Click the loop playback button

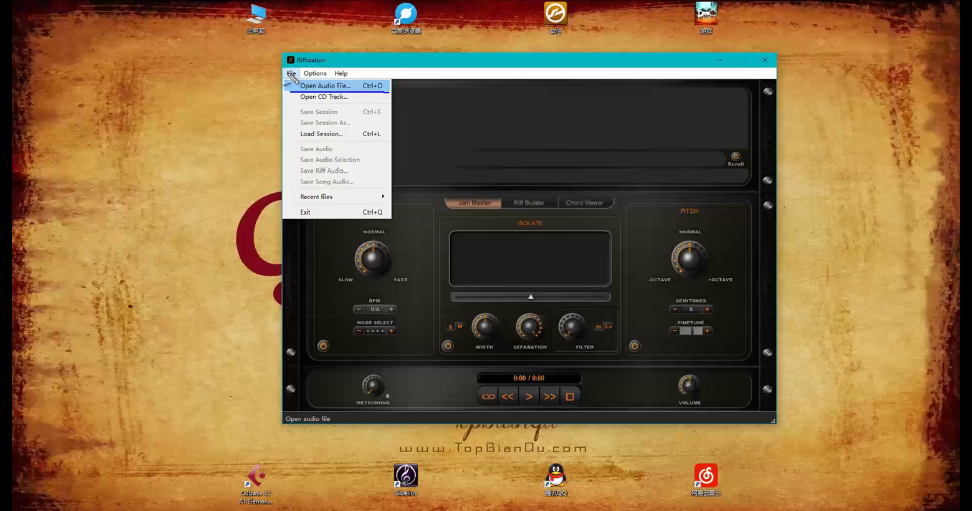pyautogui.click(x=488, y=397)
